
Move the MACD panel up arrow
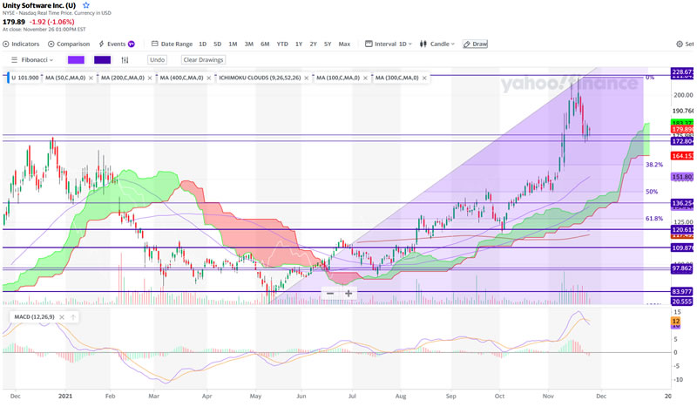(x=73, y=317)
